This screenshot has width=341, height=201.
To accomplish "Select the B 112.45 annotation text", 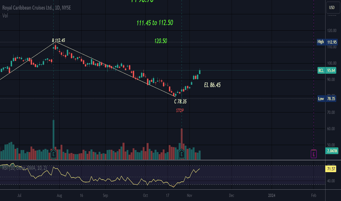I will point(59,40).
